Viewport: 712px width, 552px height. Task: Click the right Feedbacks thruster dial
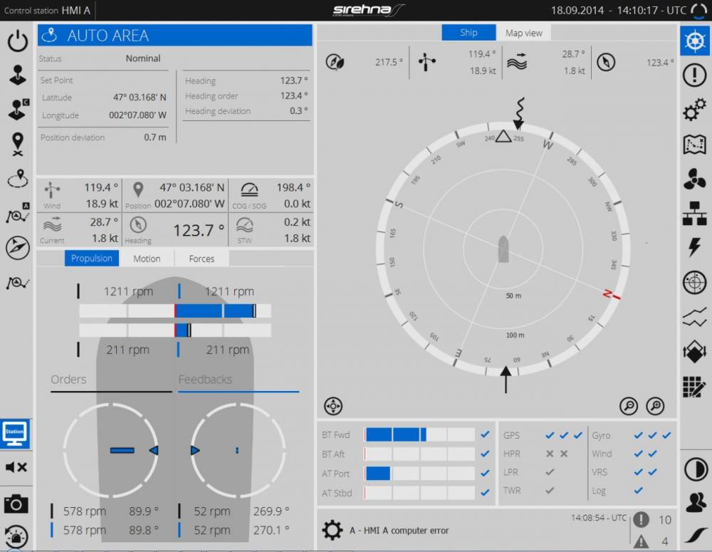(x=239, y=449)
